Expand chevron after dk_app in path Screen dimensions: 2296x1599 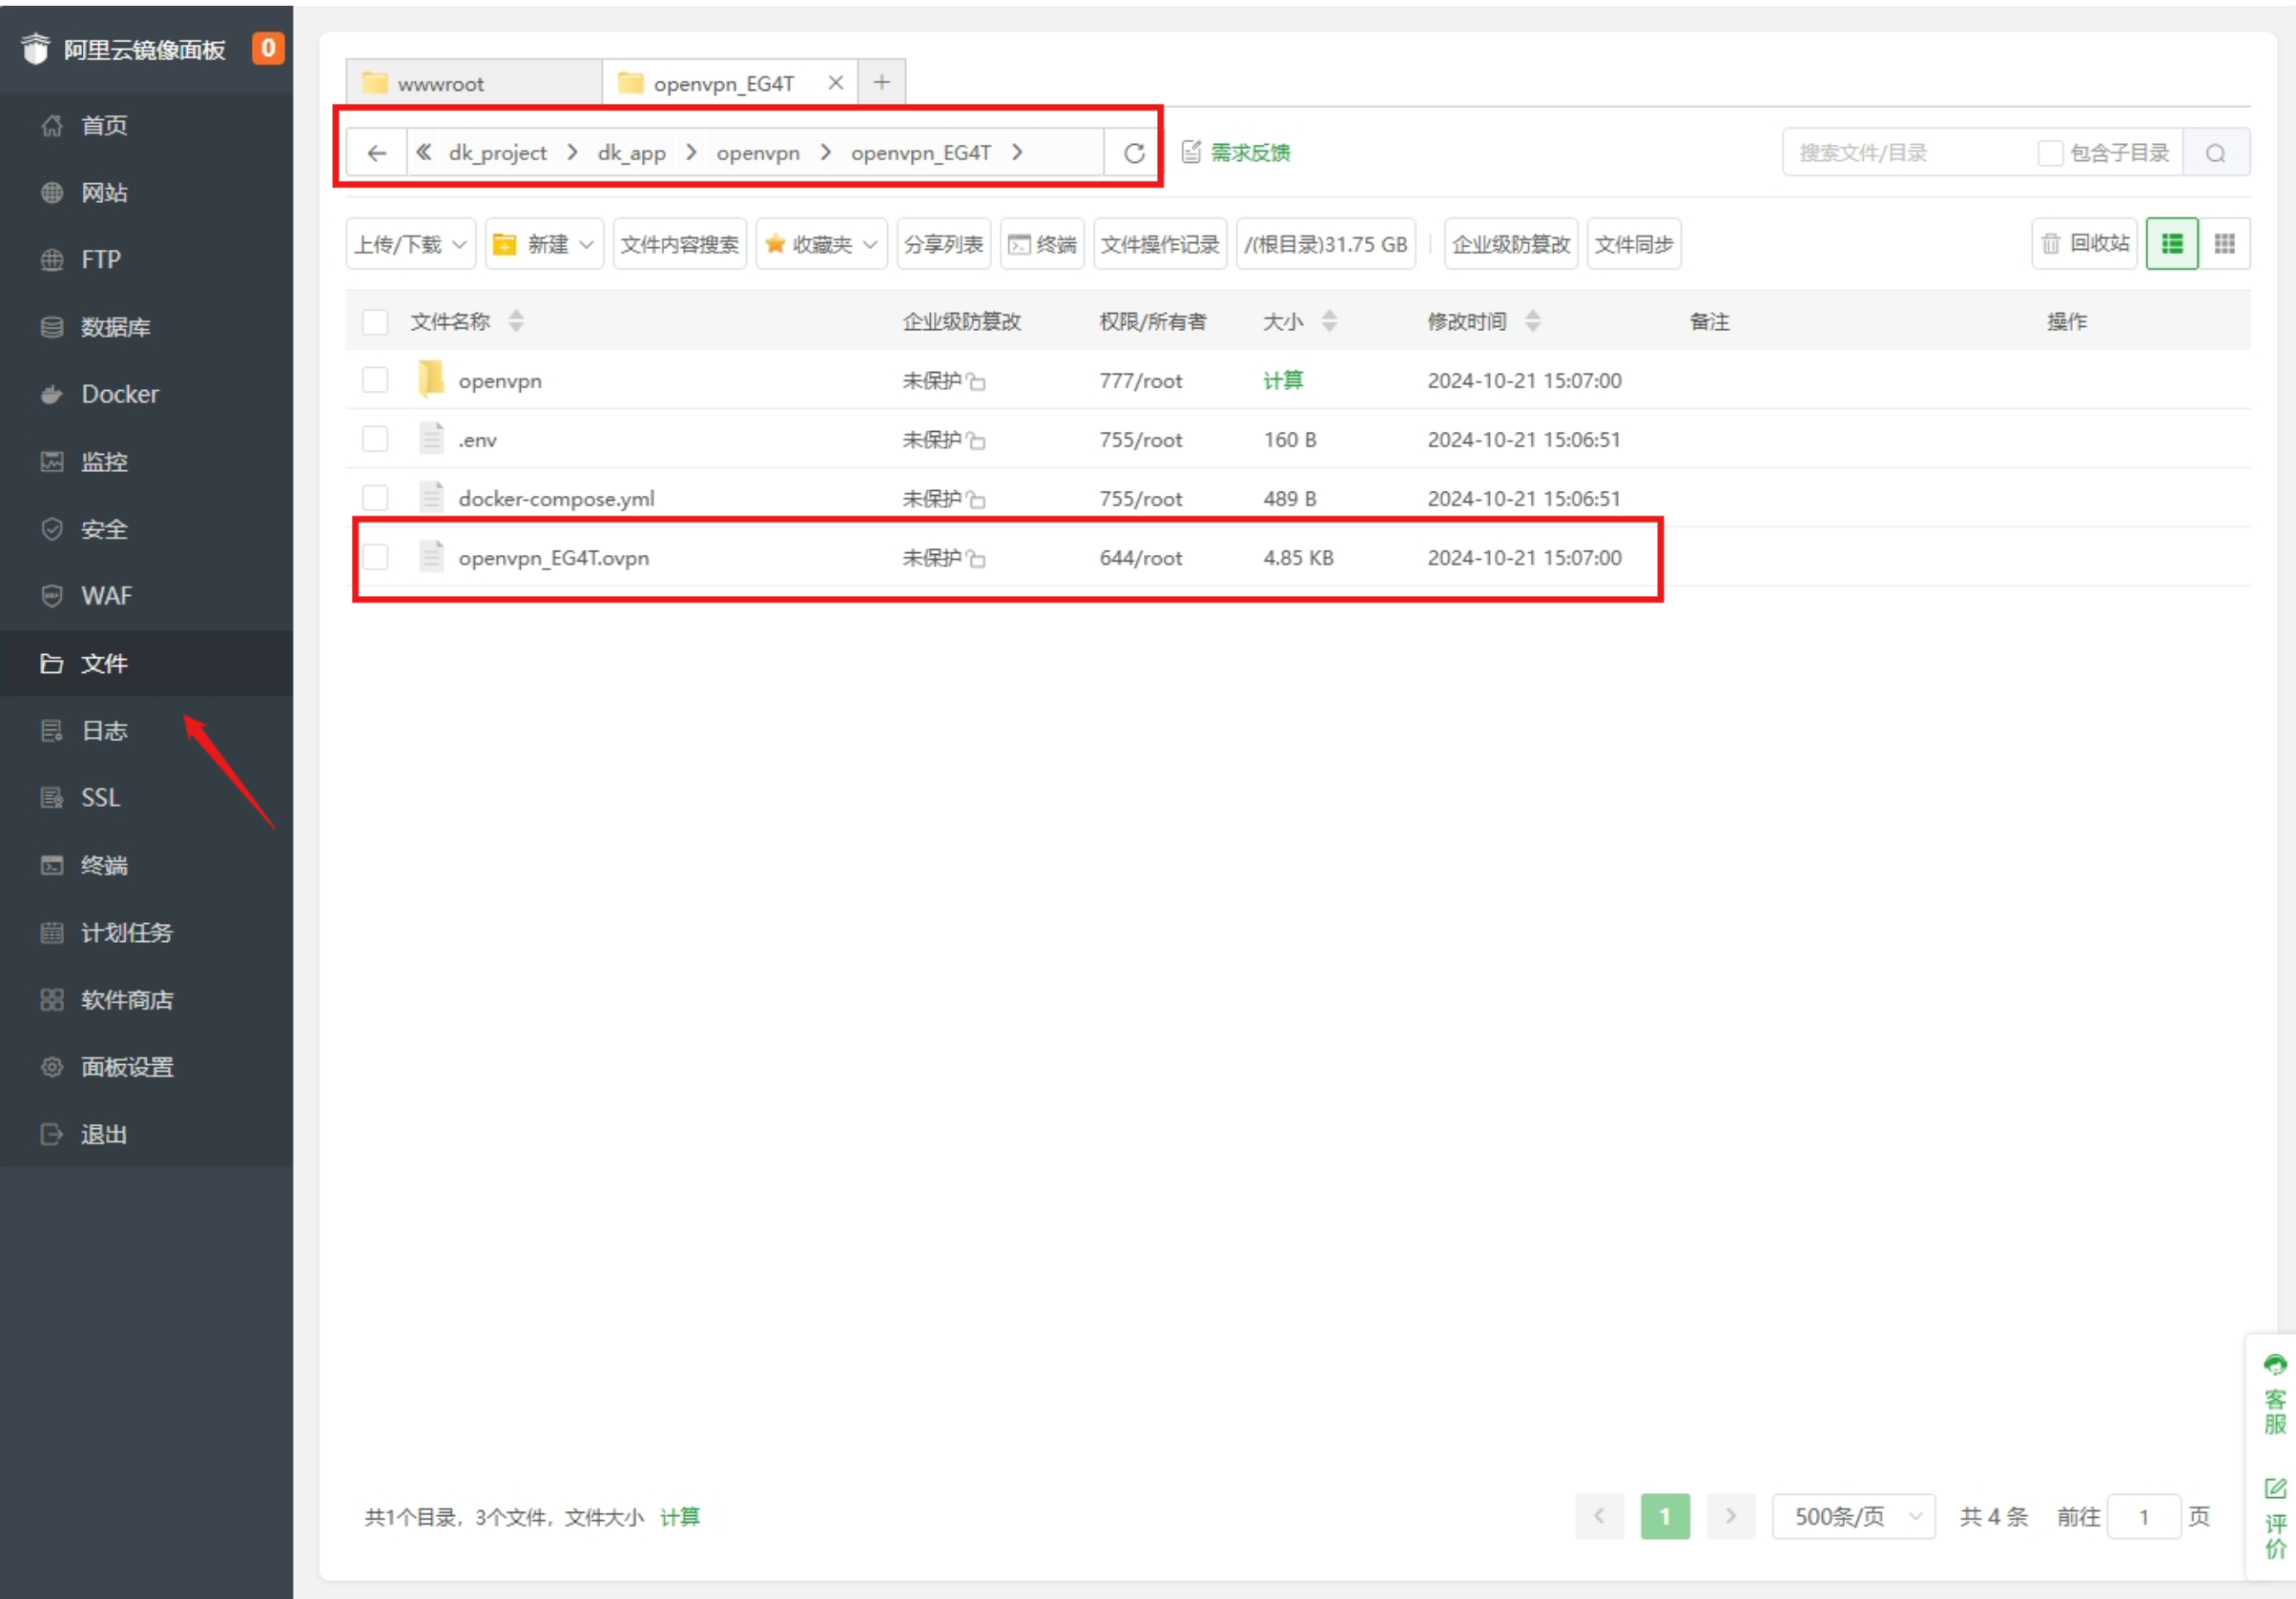(691, 152)
